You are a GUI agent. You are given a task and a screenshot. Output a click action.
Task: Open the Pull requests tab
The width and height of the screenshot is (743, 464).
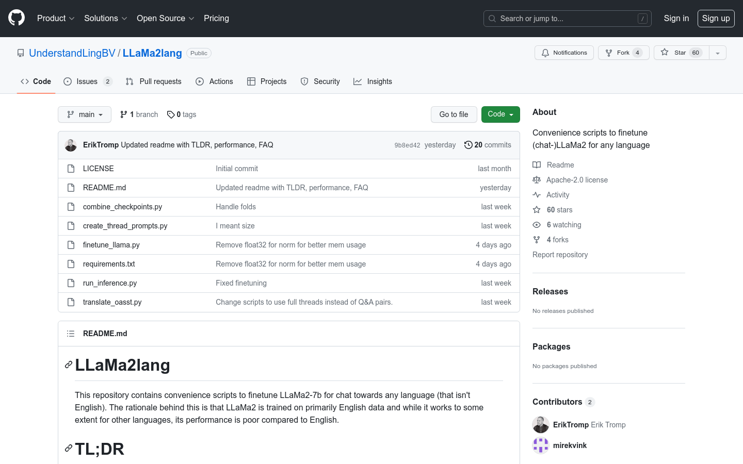pos(154,81)
